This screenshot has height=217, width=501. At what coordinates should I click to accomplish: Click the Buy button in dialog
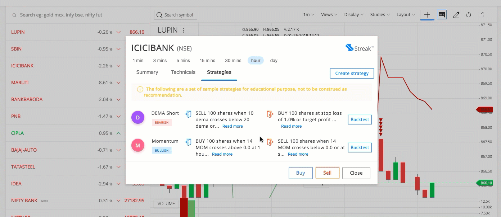click(301, 173)
